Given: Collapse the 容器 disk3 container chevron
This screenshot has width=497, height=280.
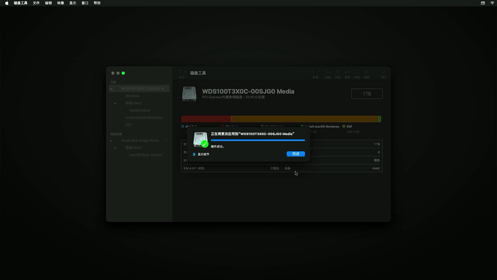Looking at the screenshot, I should (115, 103).
